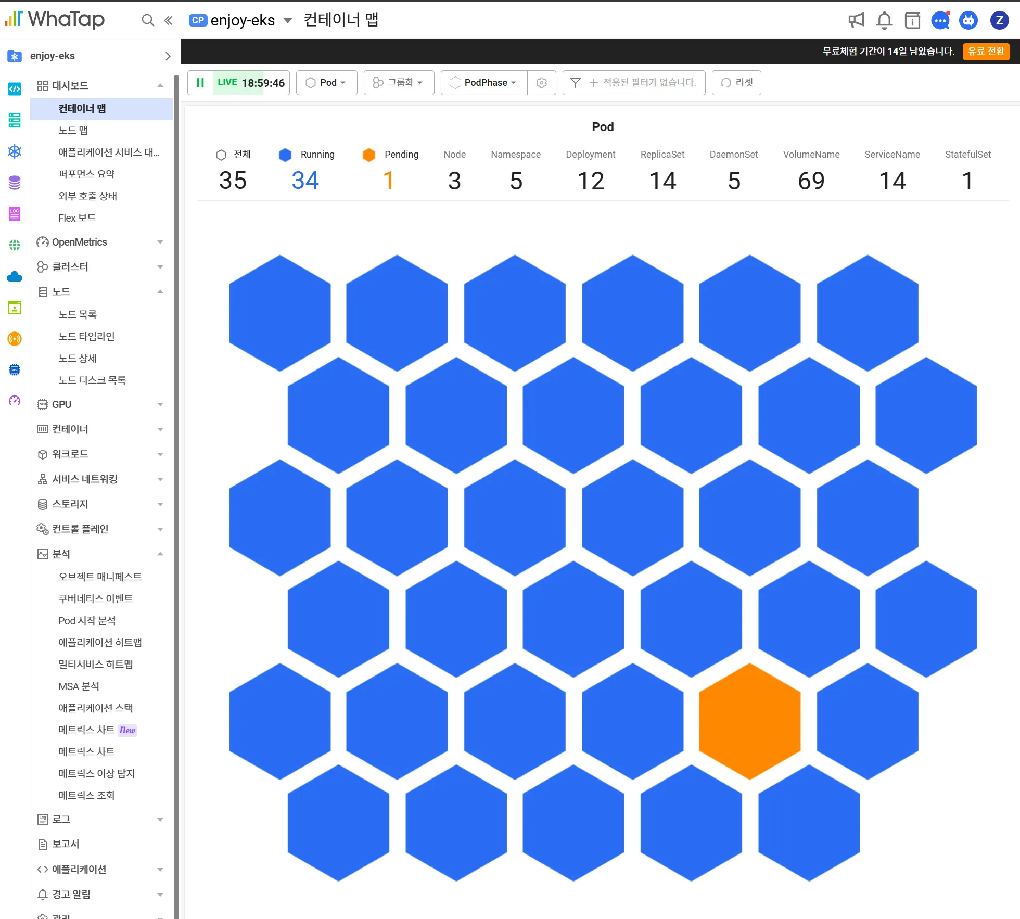1020x919 pixels.
Task: Open the PodPhase dropdown
Action: coord(484,83)
